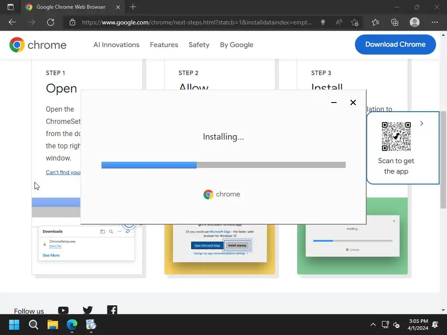Open the muted volume tray icon
447x335 pixels.
point(396,325)
